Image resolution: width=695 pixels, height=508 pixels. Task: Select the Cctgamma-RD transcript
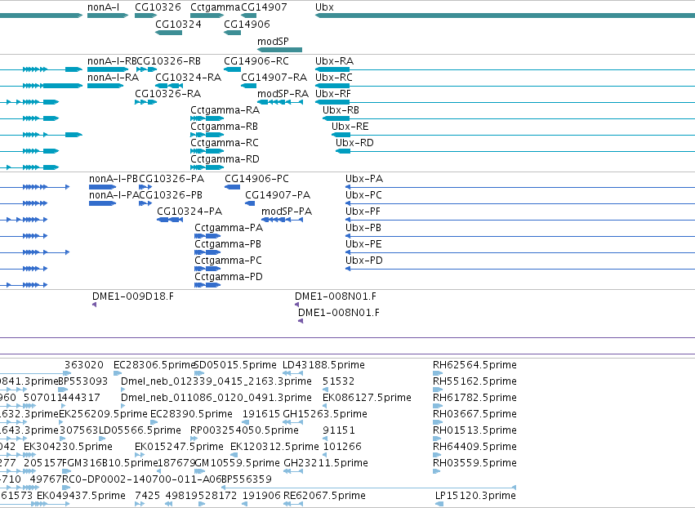(207, 167)
